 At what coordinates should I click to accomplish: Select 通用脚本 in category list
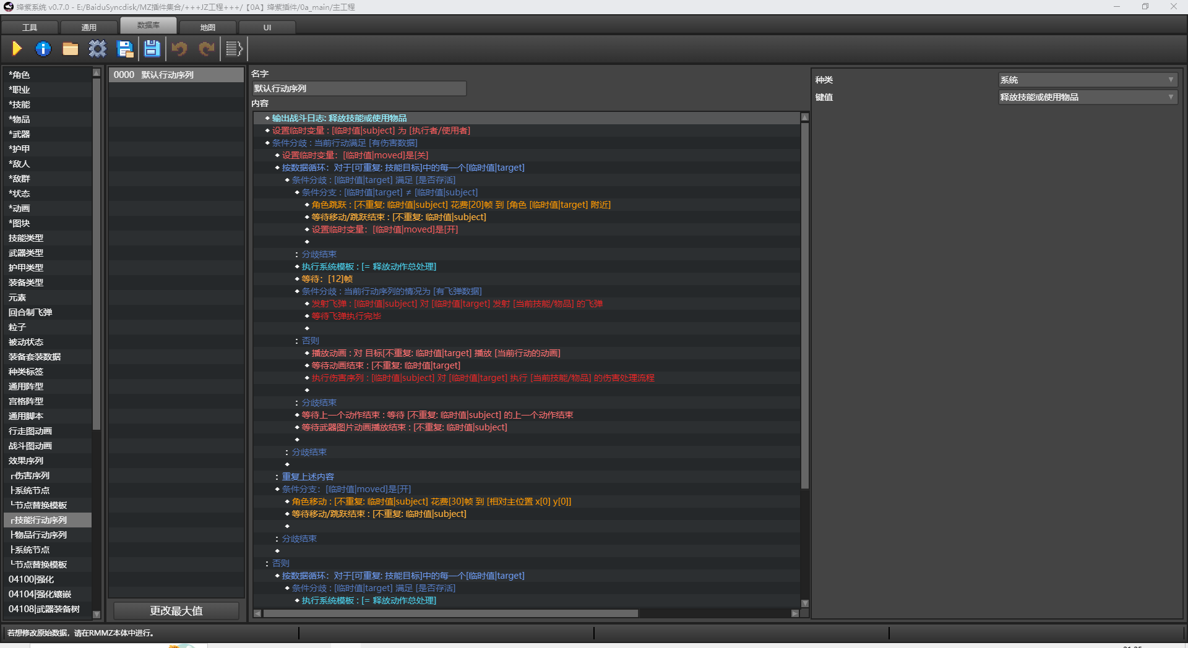tap(48, 416)
